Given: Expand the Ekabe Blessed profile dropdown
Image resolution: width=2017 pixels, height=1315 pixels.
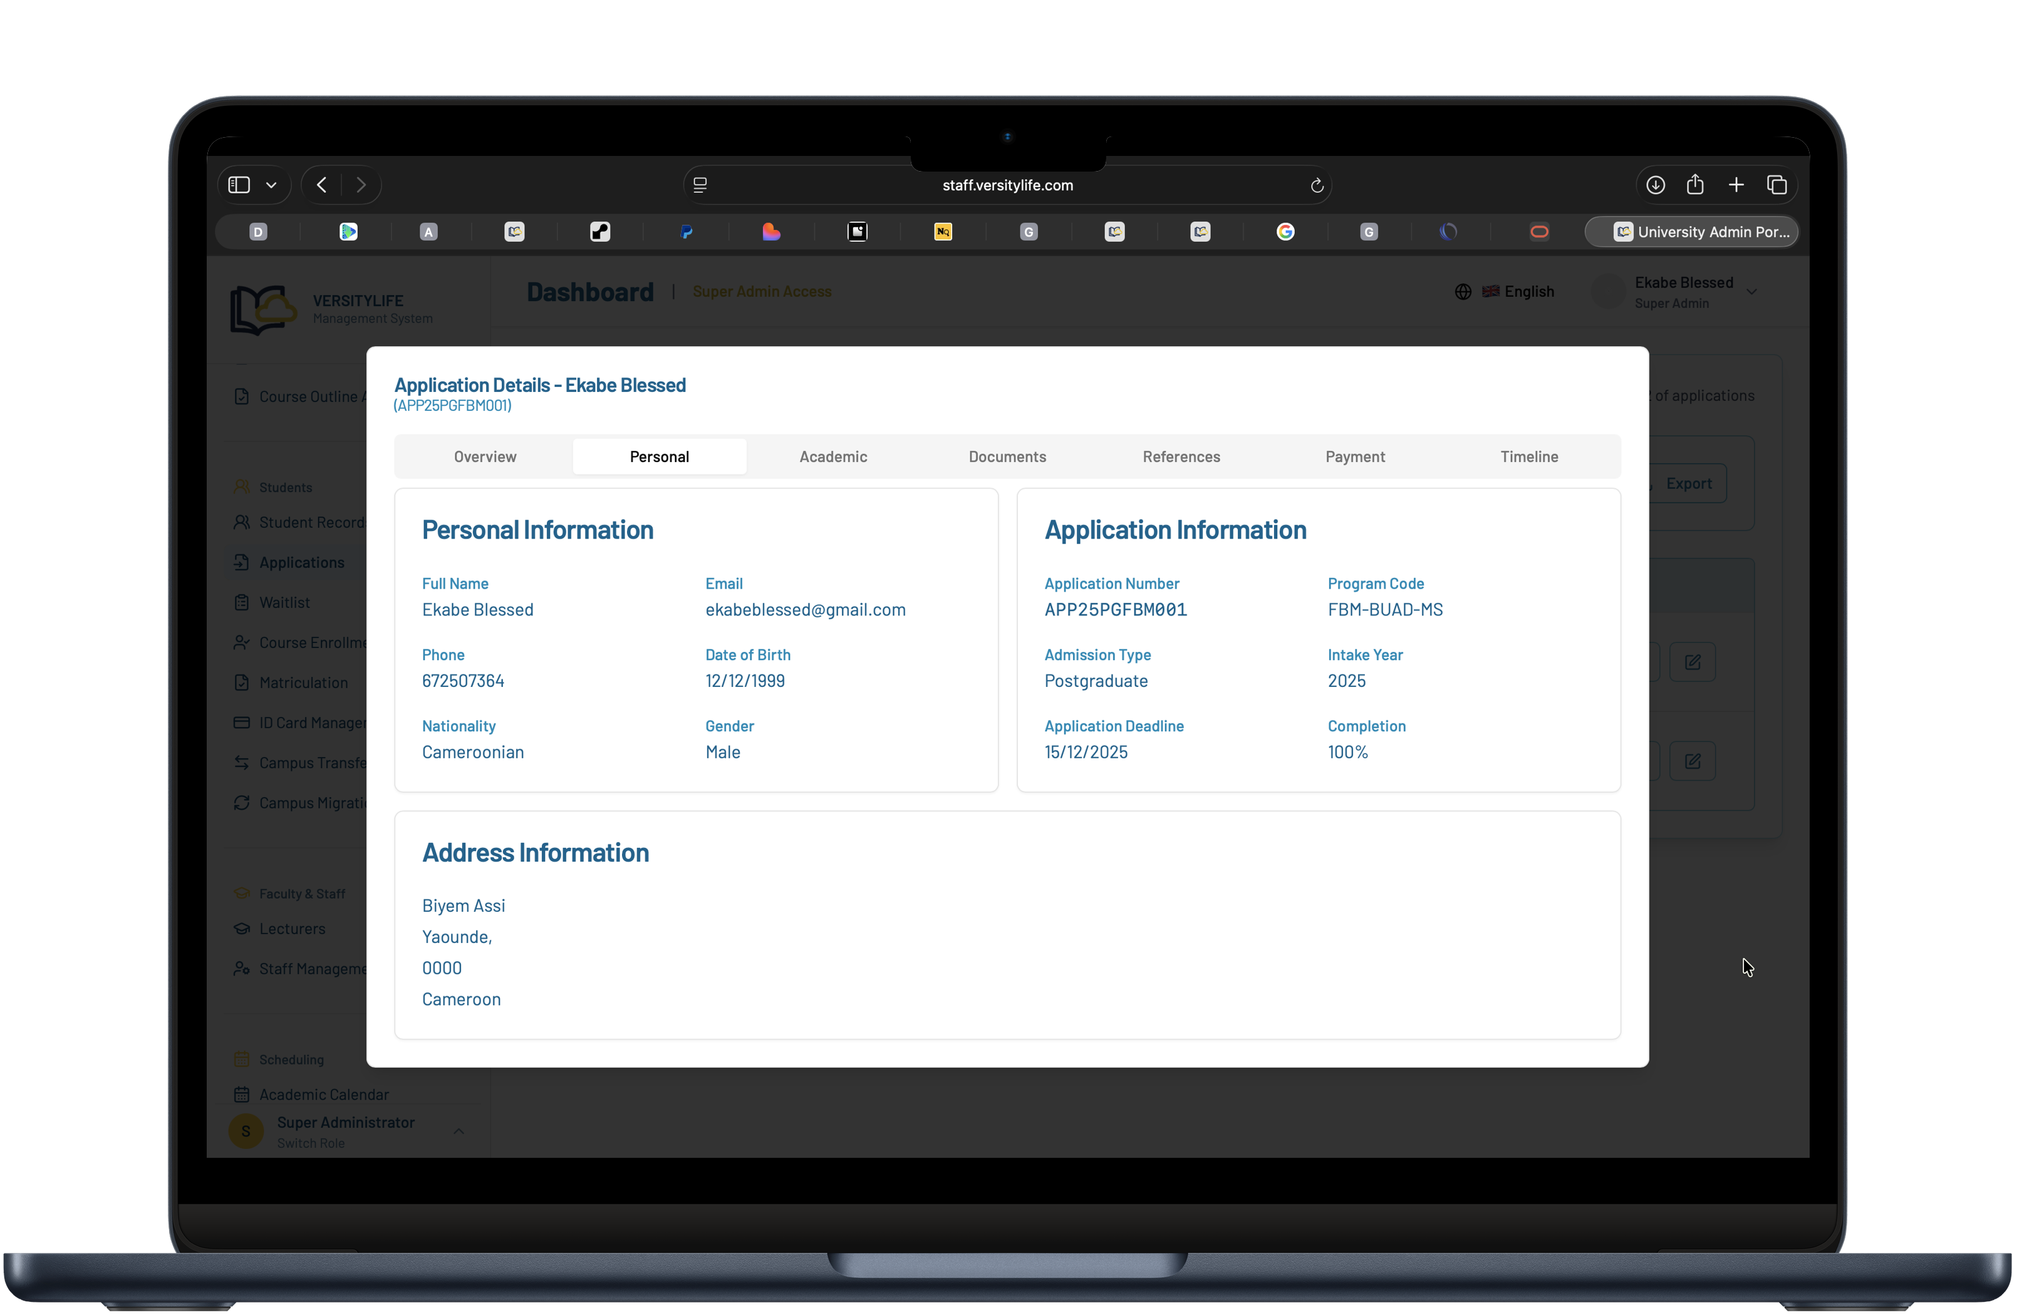Looking at the screenshot, I should click(x=1752, y=291).
